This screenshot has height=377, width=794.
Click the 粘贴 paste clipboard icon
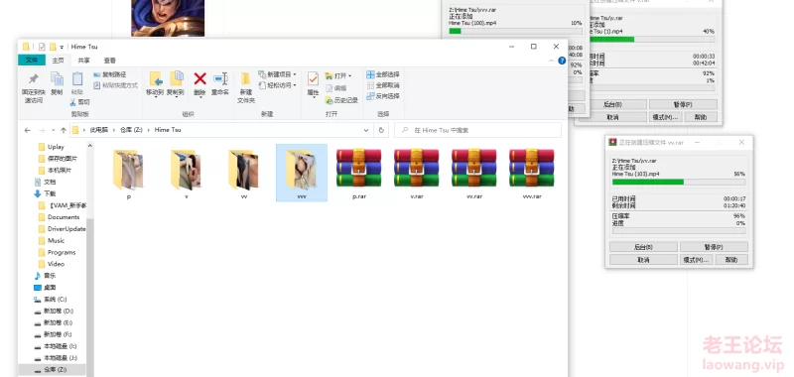[77, 79]
